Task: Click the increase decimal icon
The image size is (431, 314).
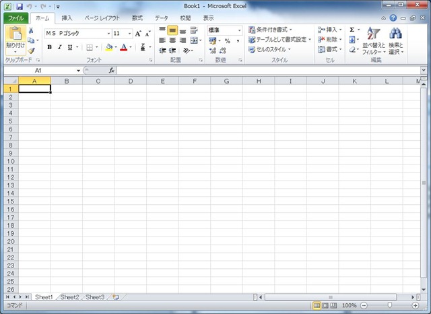Action: [x=213, y=51]
